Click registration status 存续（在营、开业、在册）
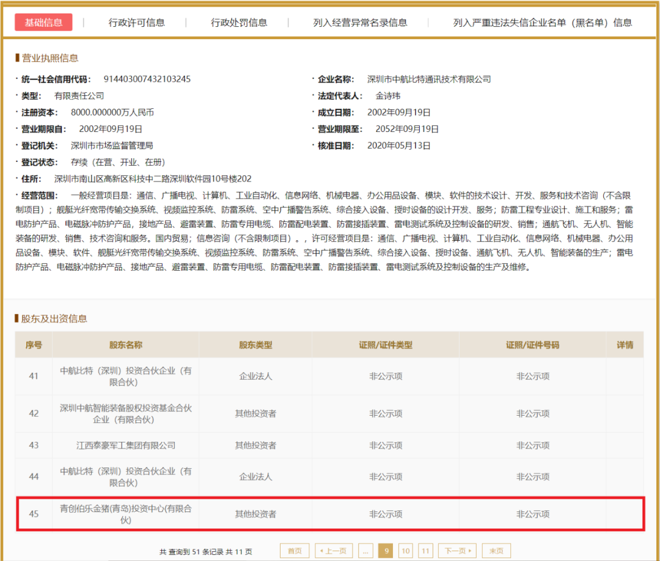This screenshot has height=561, width=660. click(x=118, y=163)
